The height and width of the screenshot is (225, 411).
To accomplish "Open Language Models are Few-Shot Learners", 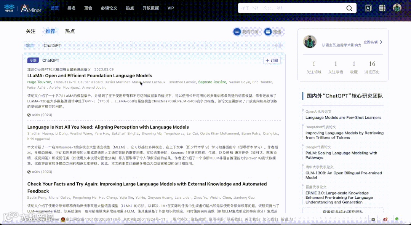I will [343, 118].
